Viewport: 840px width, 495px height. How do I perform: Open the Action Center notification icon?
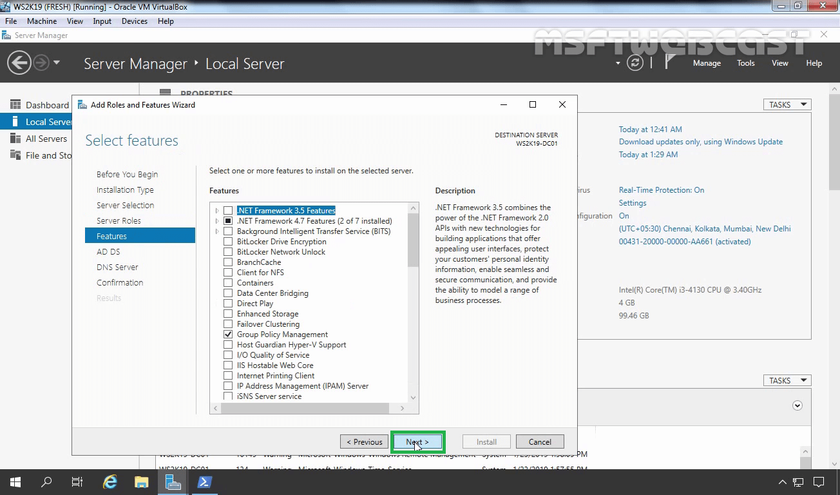point(819,482)
